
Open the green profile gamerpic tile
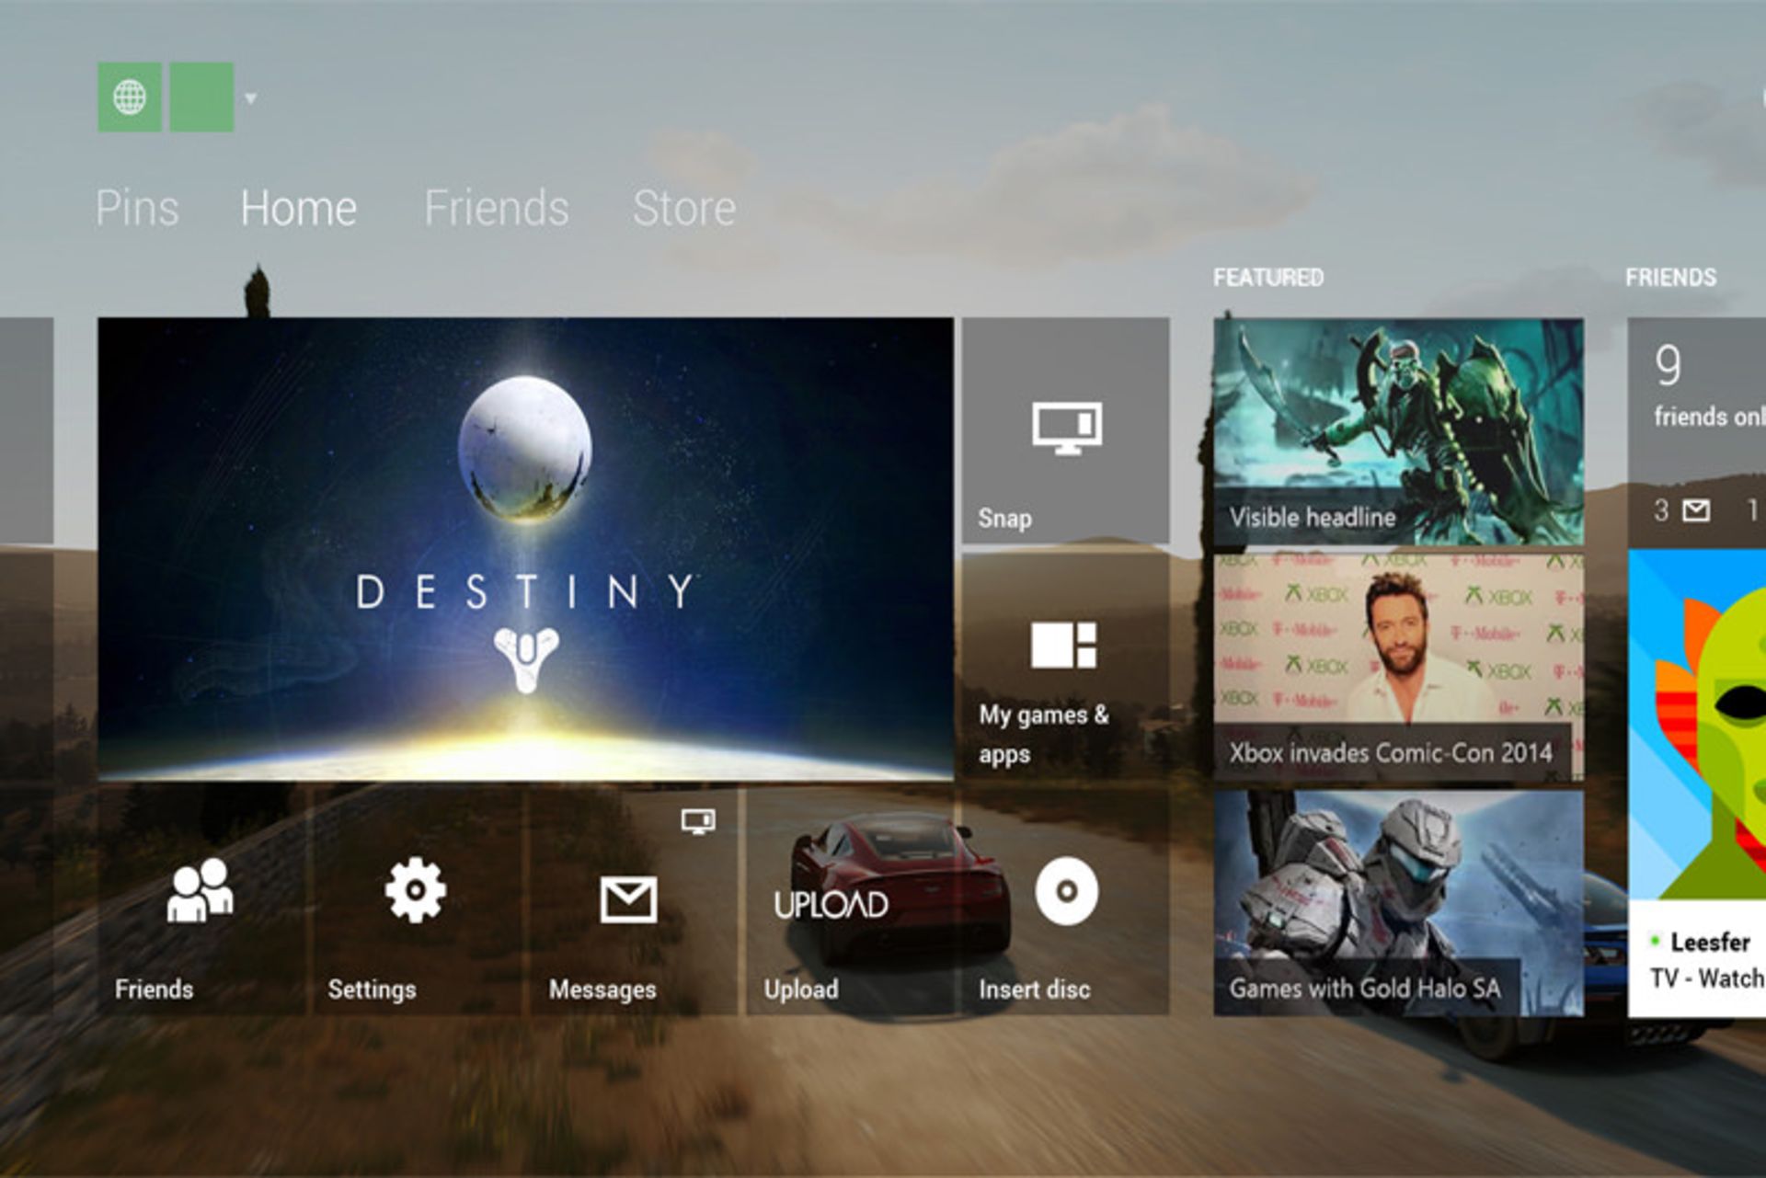click(x=201, y=97)
